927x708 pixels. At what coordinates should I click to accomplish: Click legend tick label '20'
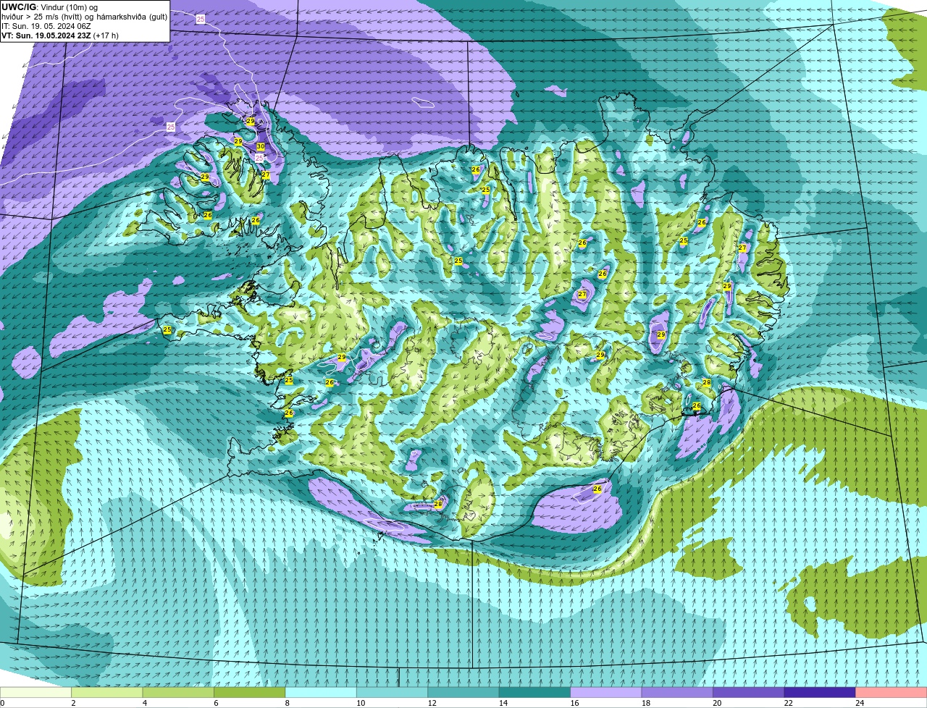coord(717,703)
